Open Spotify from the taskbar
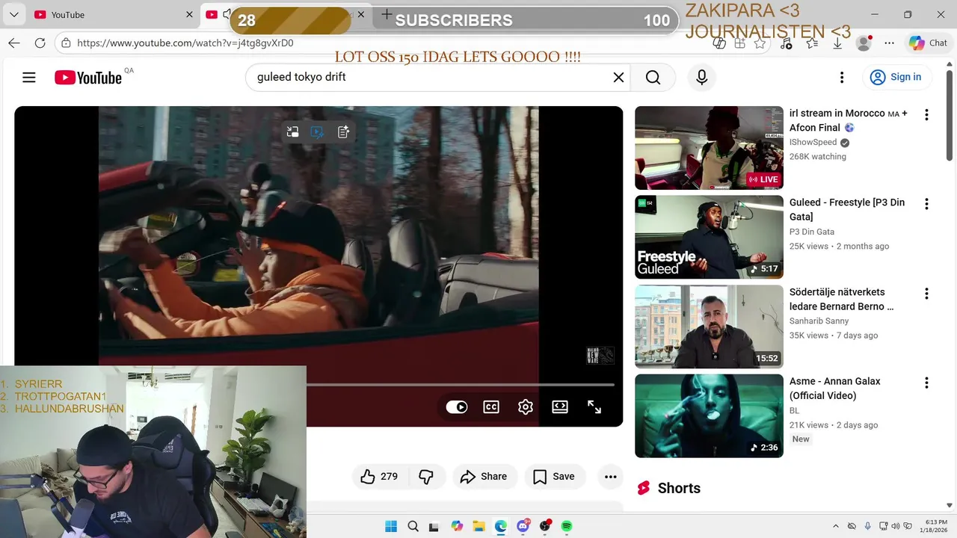The image size is (957, 538). (567, 526)
